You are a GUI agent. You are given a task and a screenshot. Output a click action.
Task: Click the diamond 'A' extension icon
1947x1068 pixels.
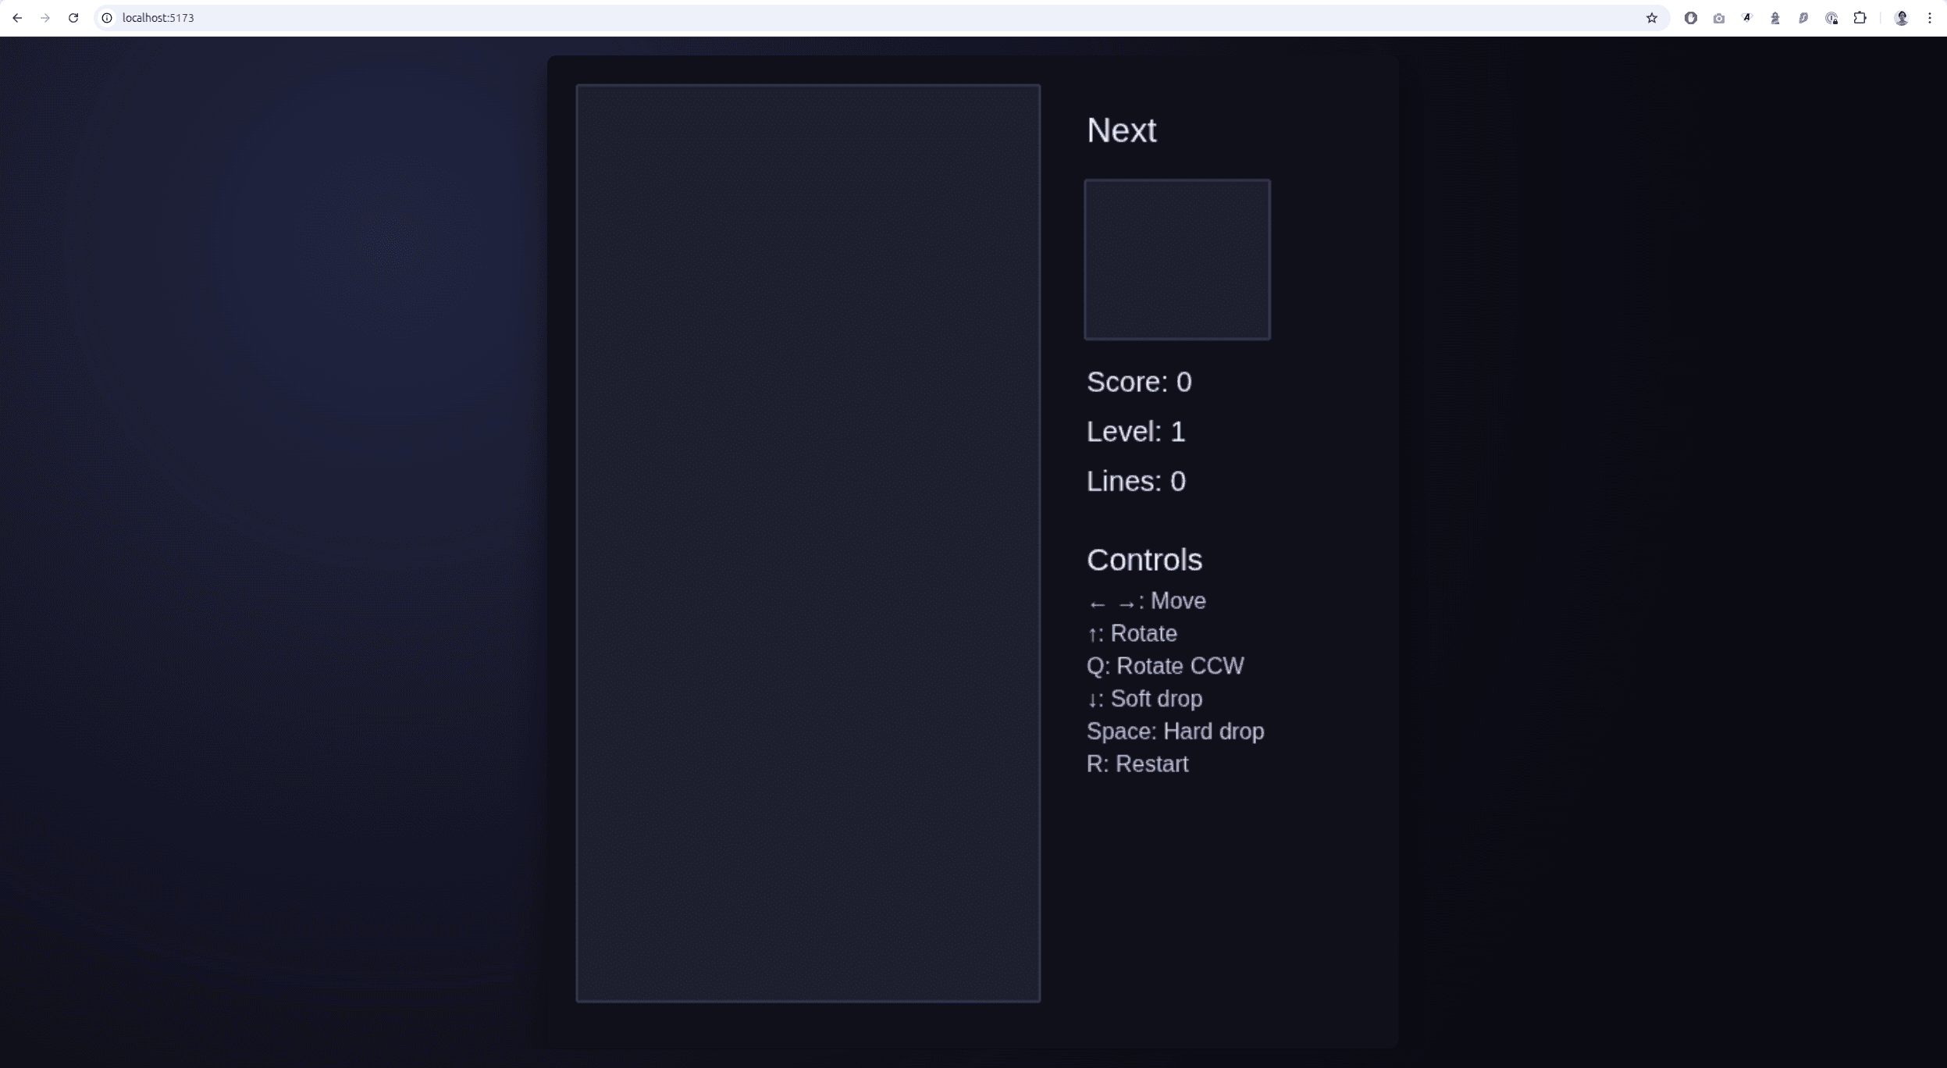click(x=1747, y=17)
